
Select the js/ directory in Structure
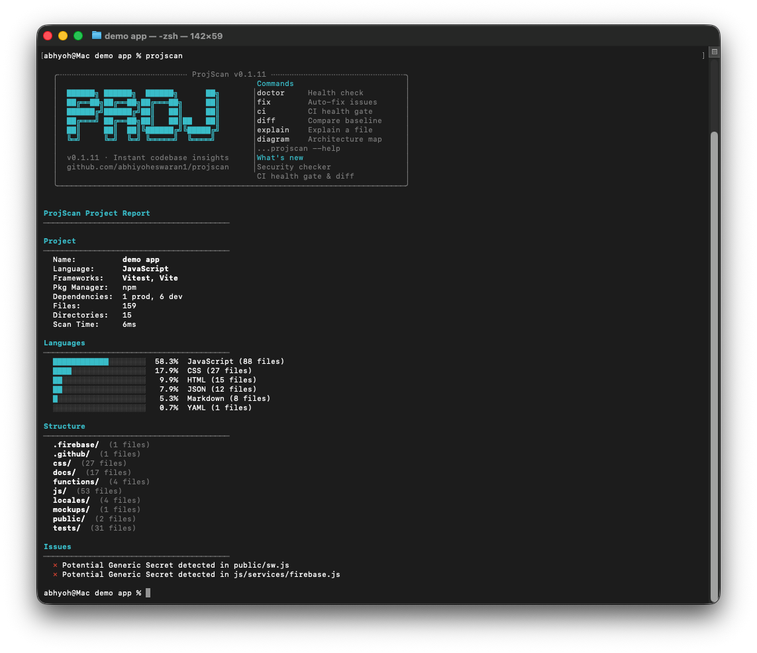click(58, 491)
